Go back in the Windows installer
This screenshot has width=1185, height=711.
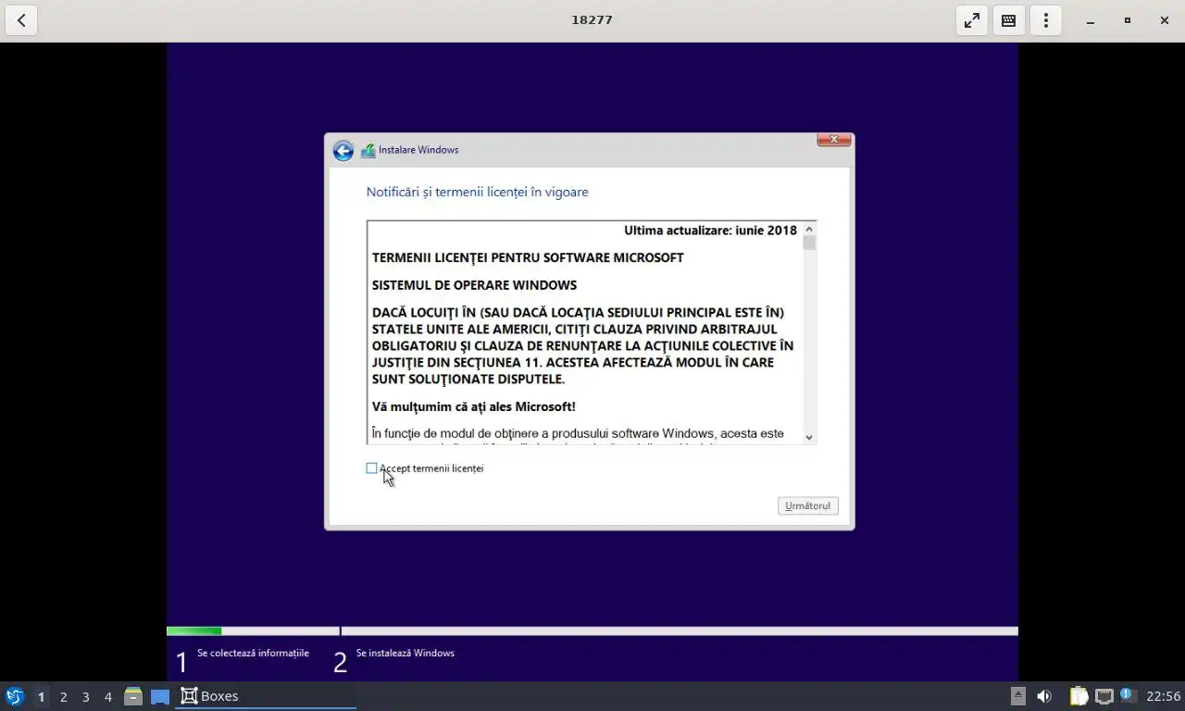coord(343,151)
